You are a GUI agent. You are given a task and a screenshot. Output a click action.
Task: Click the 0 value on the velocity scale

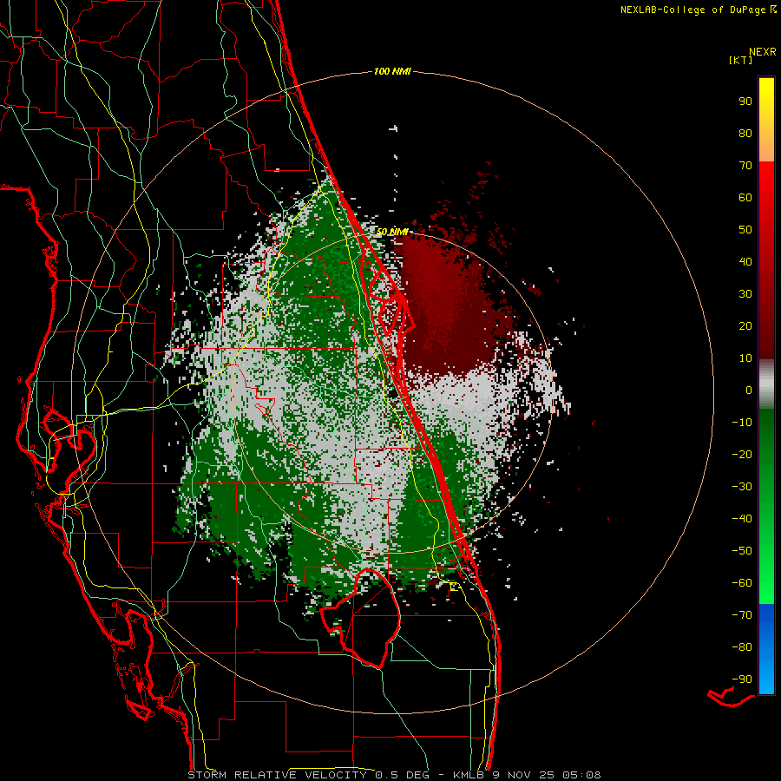tap(749, 390)
